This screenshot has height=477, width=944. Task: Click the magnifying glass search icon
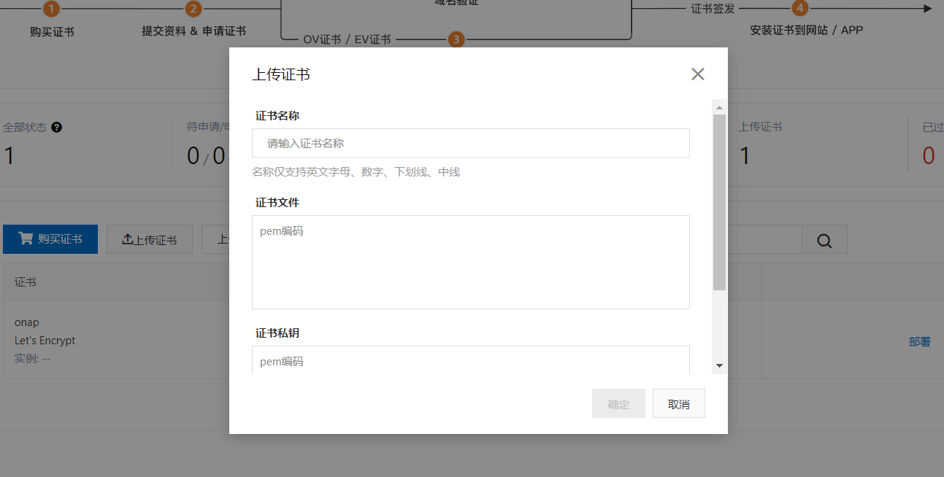pyautogui.click(x=824, y=239)
